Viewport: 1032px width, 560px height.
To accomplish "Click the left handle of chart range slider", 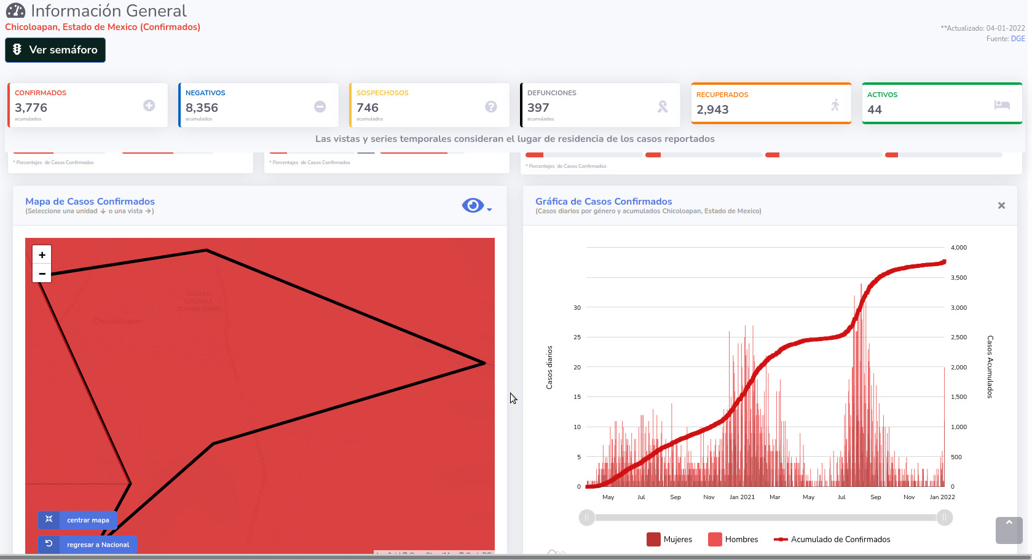I will (587, 518).
